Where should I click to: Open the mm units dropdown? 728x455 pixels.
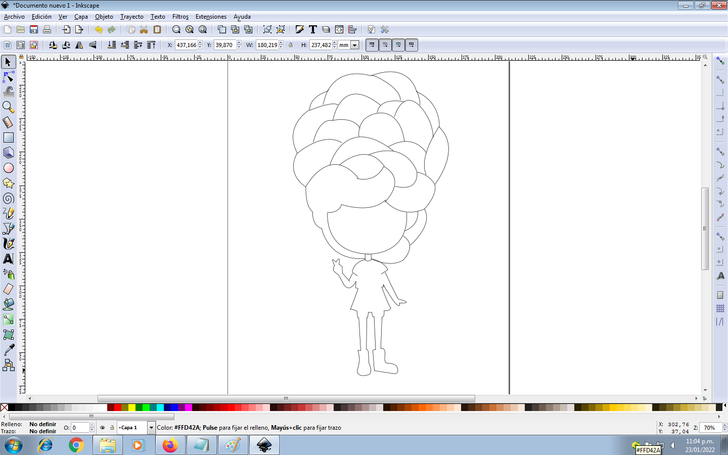pyautogui.click(x=354, y=45)
